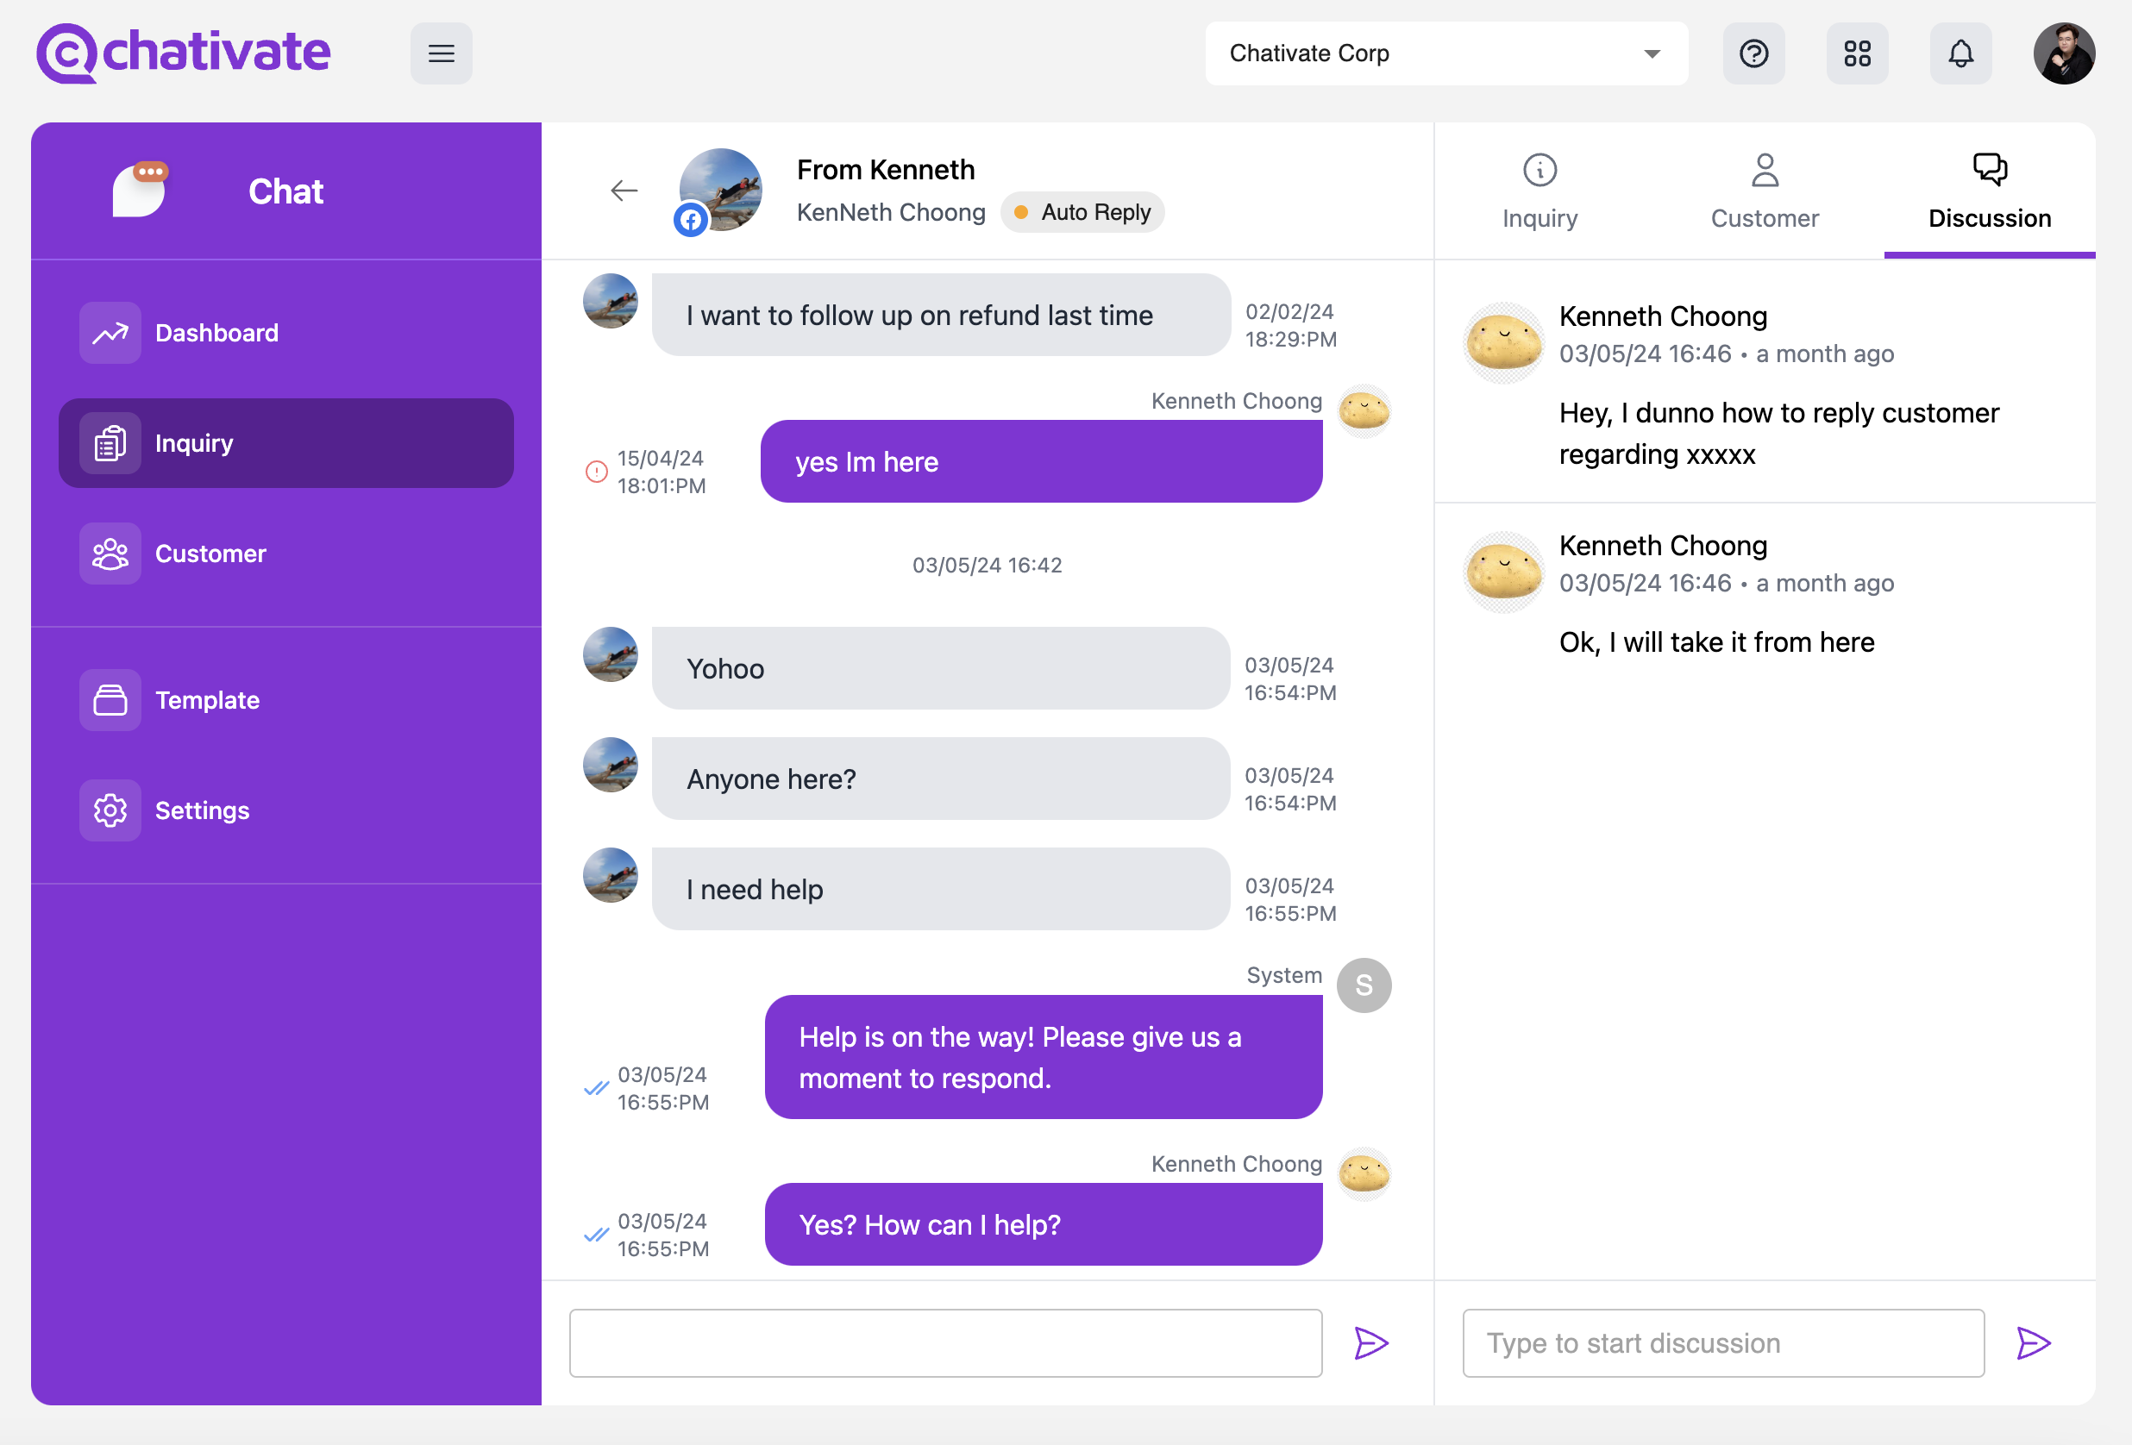Open the apps grid icon
The height and width of the screenshot is (1445, 2132).
(x=1857, y=53)
